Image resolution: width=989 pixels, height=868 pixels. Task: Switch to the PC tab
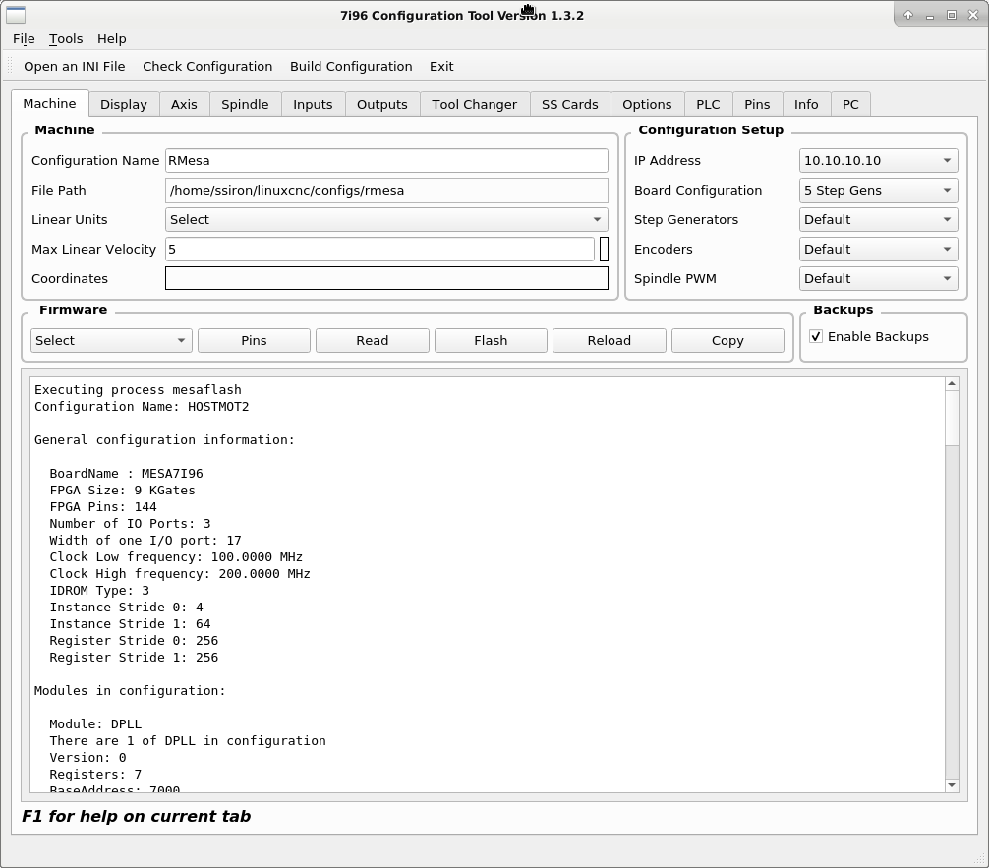850,105
